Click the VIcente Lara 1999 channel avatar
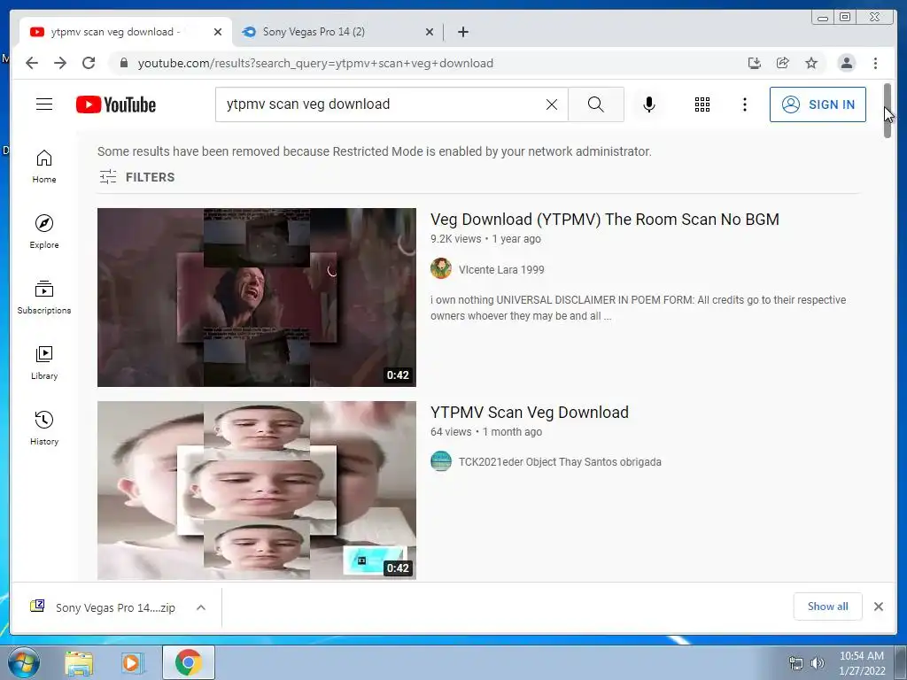 coord(441,269)
